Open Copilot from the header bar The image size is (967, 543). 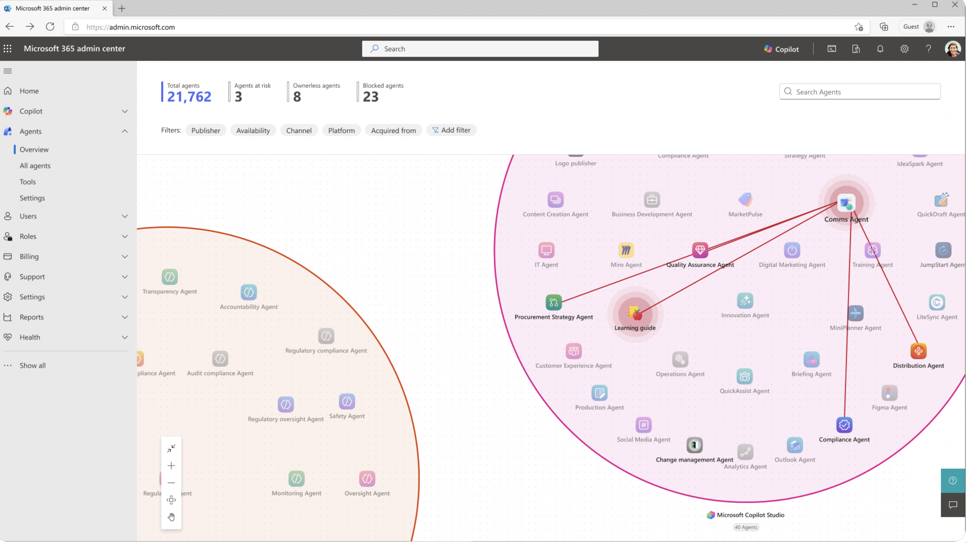click(781, 49)
